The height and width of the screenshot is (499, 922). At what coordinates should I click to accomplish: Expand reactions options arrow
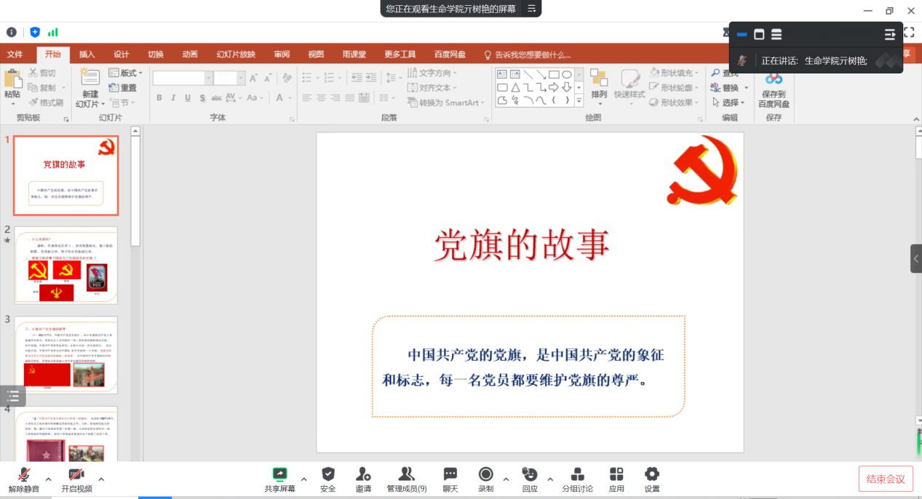[549, 479]
